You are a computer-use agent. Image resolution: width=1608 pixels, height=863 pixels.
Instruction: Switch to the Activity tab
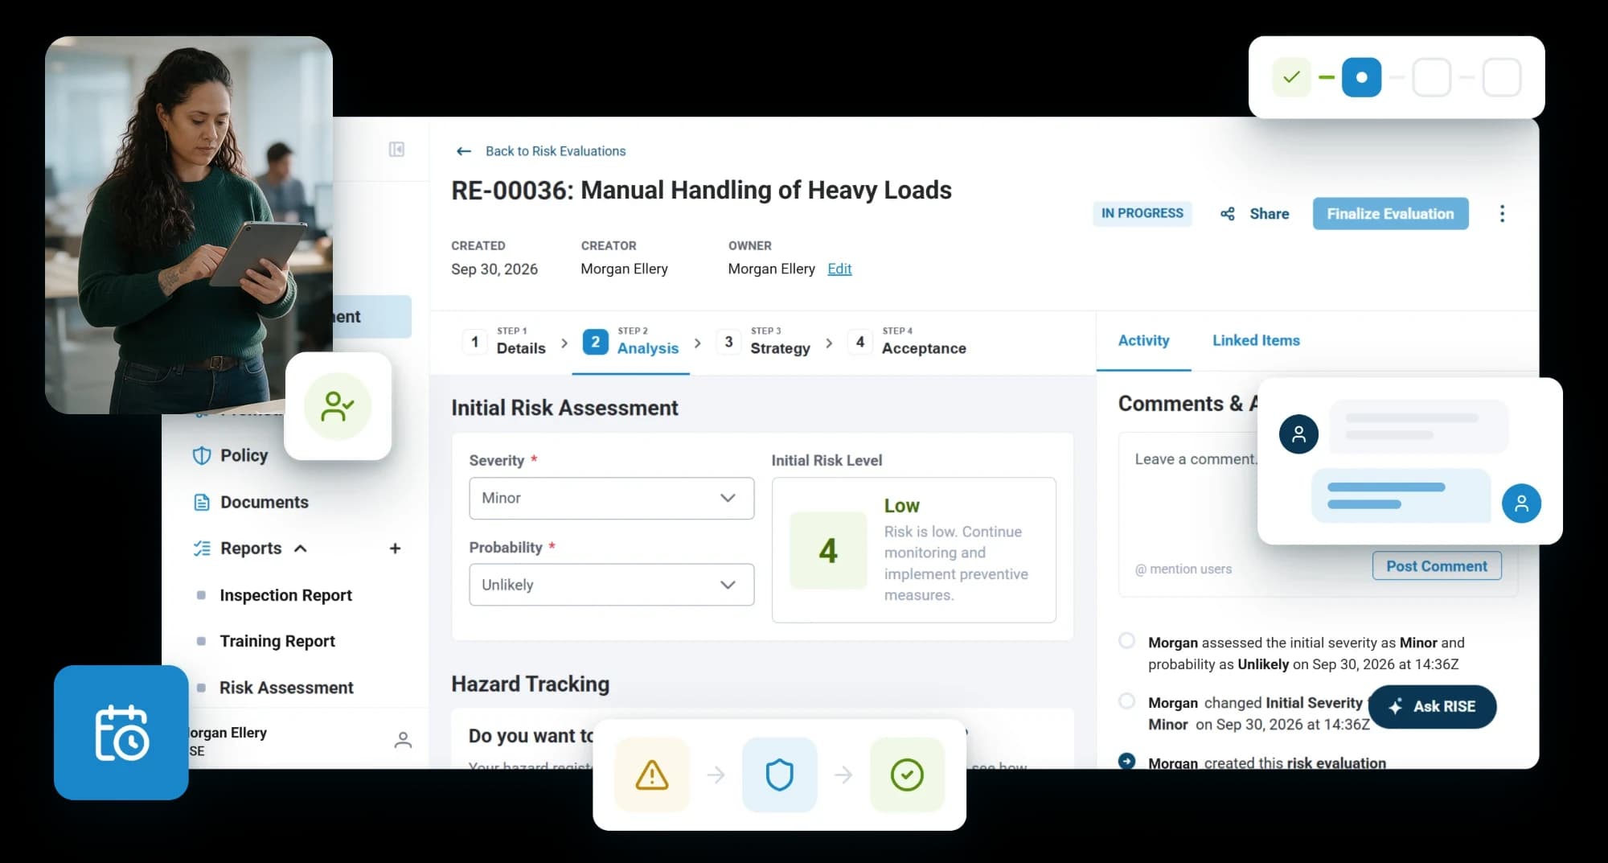[1143, 340]
